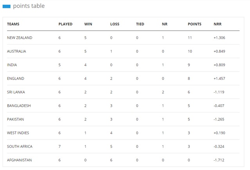This screenshot has height=170, width=250.
Task: Select the AUSTRALIA team name
Action: [16, 51]
